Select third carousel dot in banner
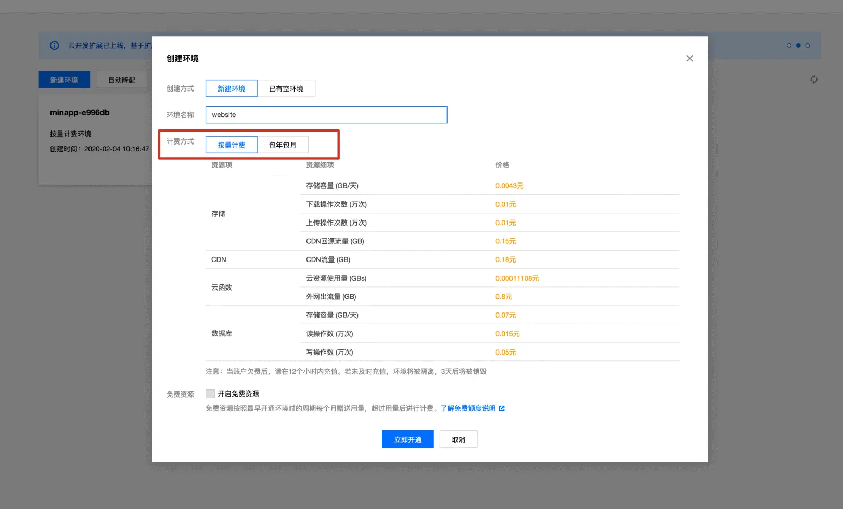The image size is (843, 509). point(808,46)
